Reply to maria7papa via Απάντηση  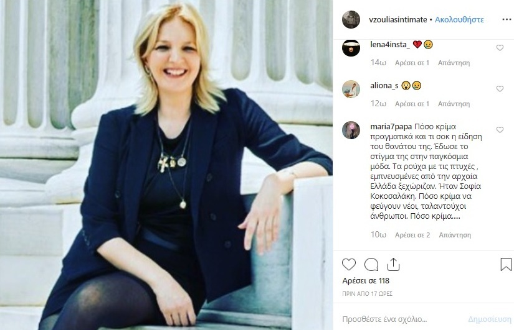455,235
